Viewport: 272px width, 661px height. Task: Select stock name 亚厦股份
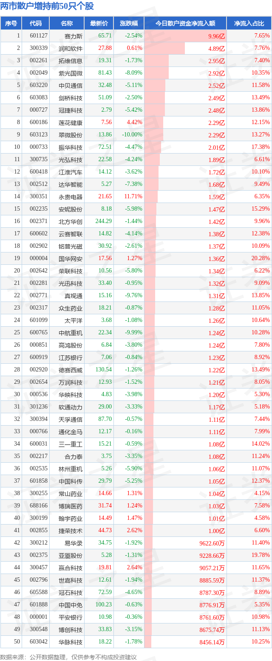(71, 555)
